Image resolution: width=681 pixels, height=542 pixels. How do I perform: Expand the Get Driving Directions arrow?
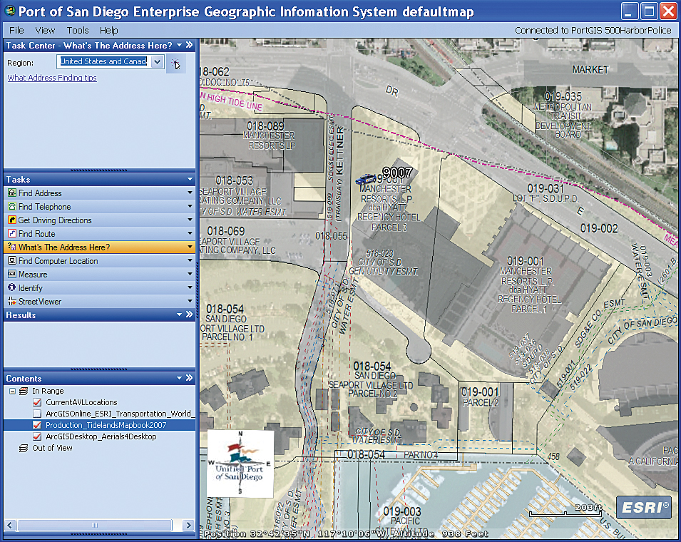click(190, 220)
